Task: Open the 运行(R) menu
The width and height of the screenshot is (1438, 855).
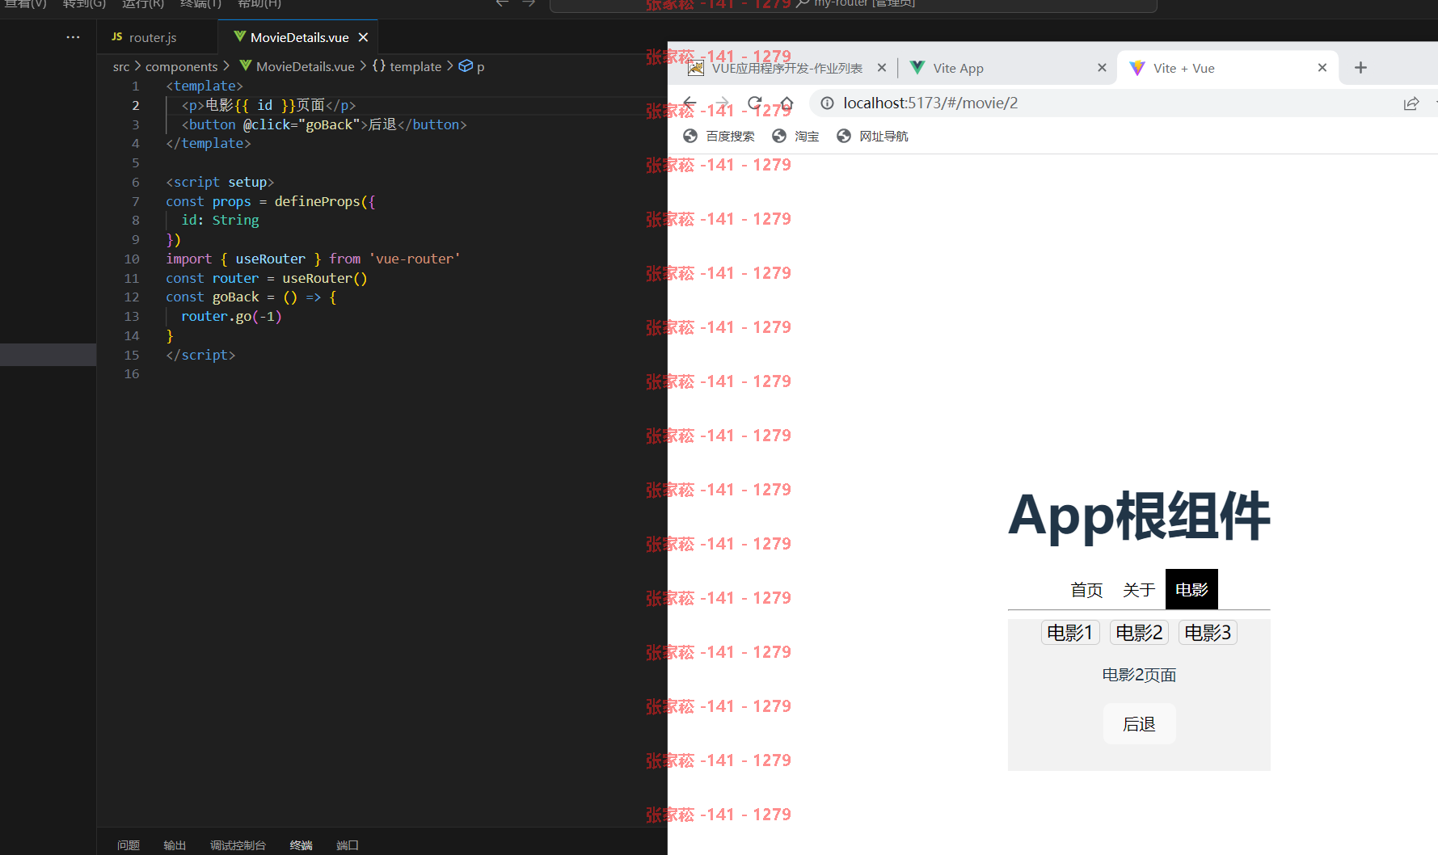Action: tap(142, 4)
